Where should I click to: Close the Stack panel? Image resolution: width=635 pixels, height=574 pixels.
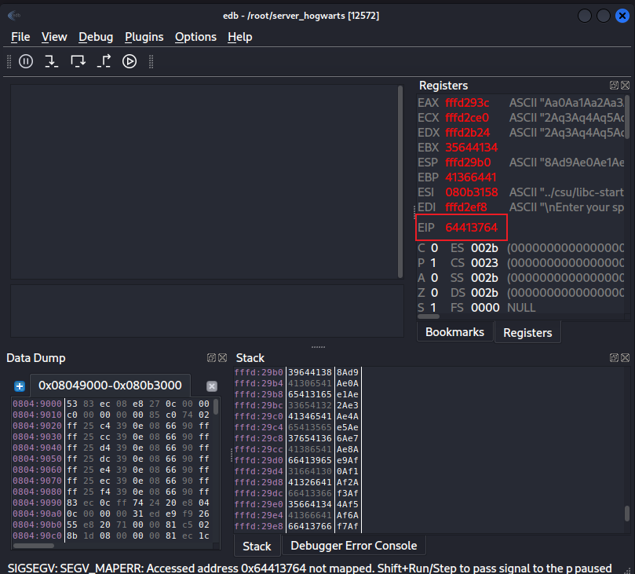pyautogui.click(x=625, y=358)
